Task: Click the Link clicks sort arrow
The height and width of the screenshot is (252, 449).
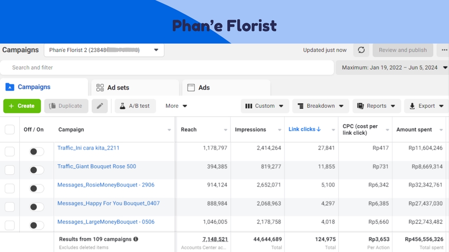Action: tap(319, 129)
